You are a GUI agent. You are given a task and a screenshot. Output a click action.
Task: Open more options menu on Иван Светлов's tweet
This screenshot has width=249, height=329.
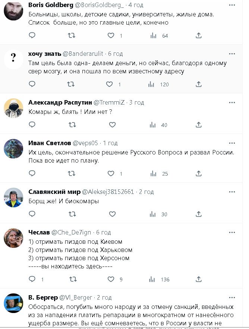232,143
